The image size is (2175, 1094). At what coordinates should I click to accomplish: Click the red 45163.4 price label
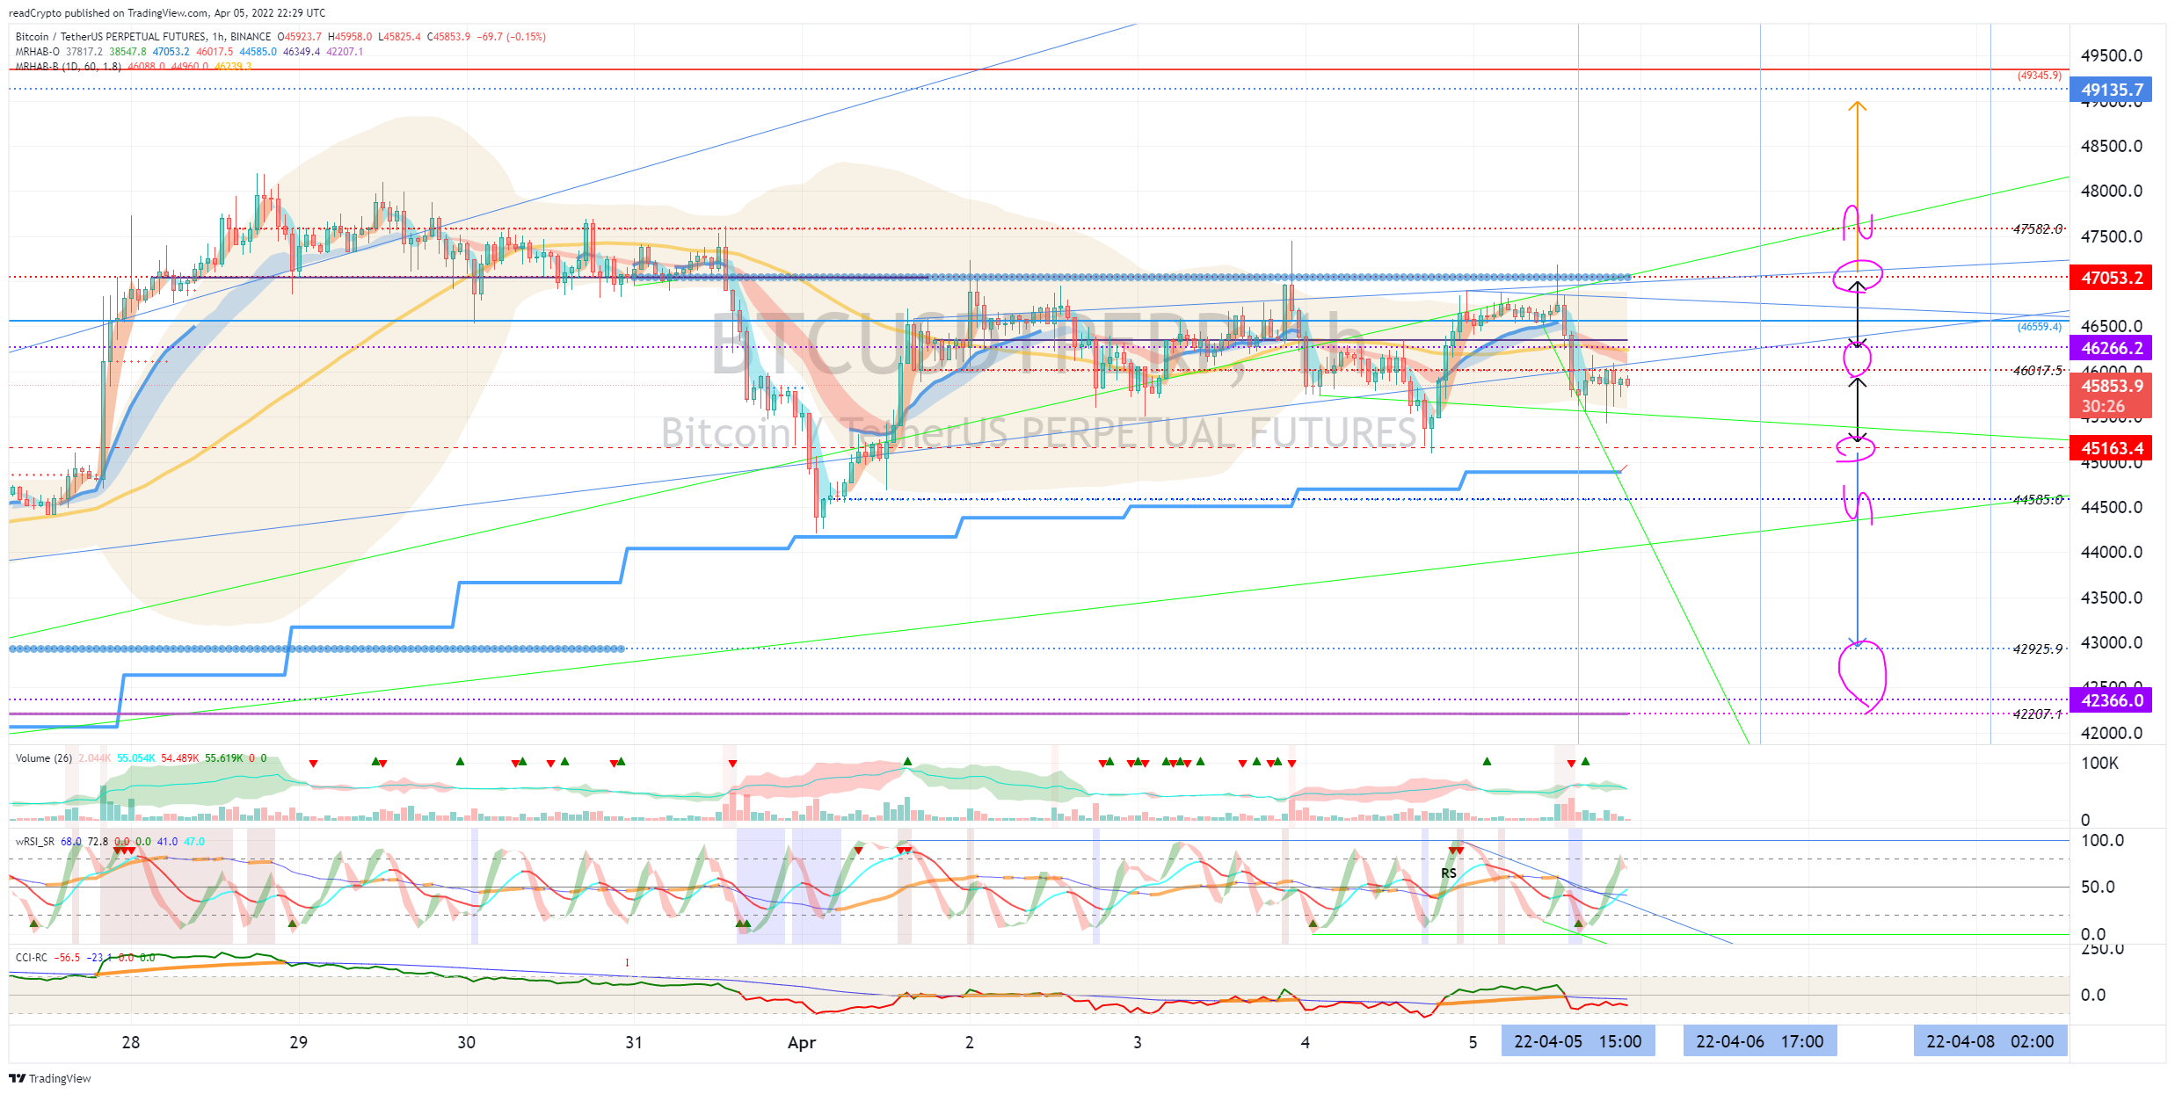pos(2111,448)
